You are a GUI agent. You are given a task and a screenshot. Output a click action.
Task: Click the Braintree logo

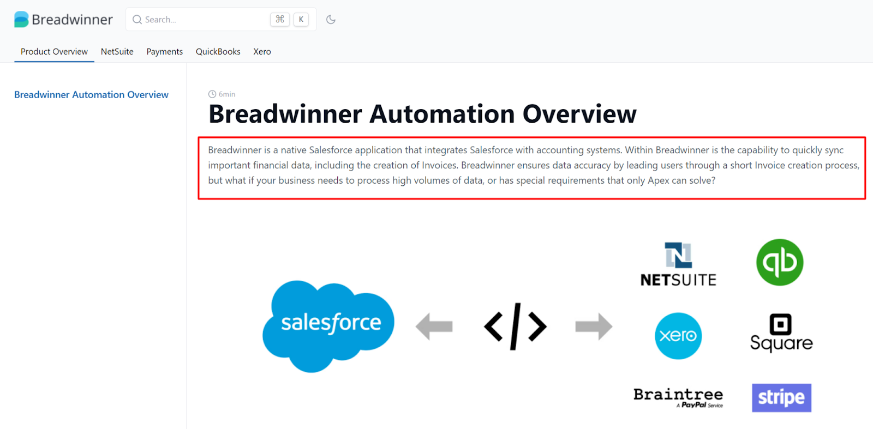(x=678, y=397)
